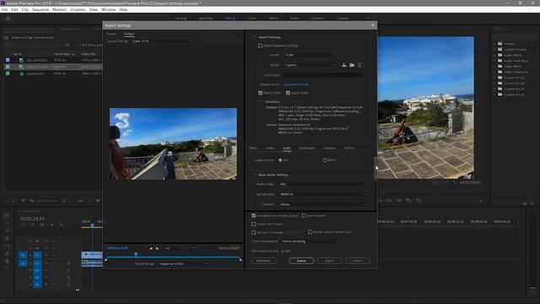Image resolution: width=540 pixels, height=304 pixels.
Task: Select the Pen tool
Action: (x=8, y=253)
